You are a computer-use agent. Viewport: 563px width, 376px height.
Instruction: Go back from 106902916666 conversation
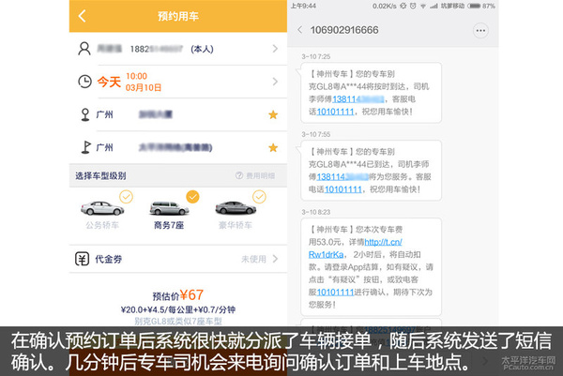[x=300, y=30]
